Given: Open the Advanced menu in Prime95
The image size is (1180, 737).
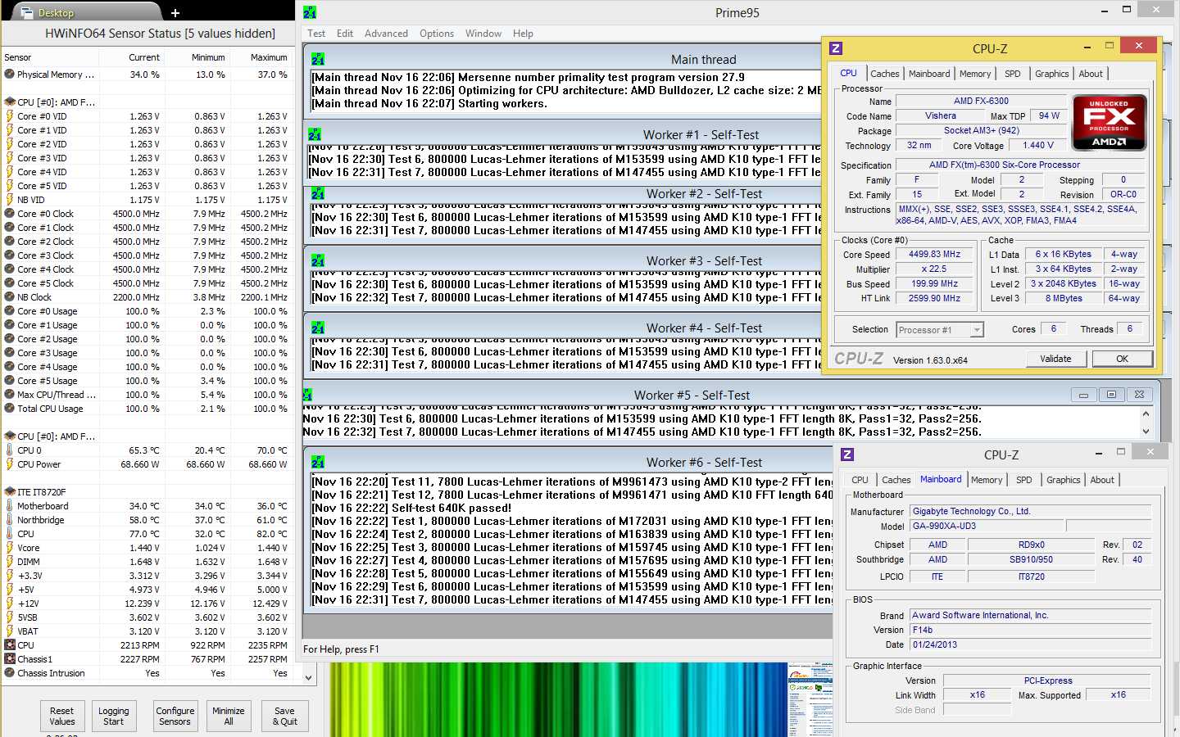Looking at the screenshot, I should tap(386, 34).
